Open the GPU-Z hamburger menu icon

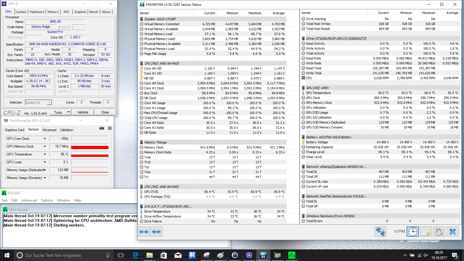110,128
